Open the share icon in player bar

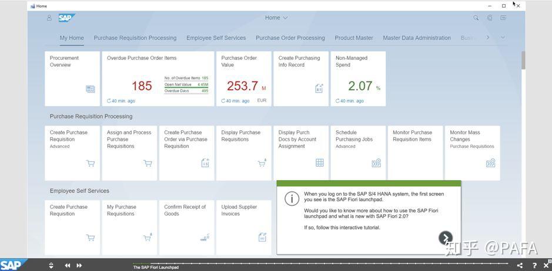(x=520, y=266)
